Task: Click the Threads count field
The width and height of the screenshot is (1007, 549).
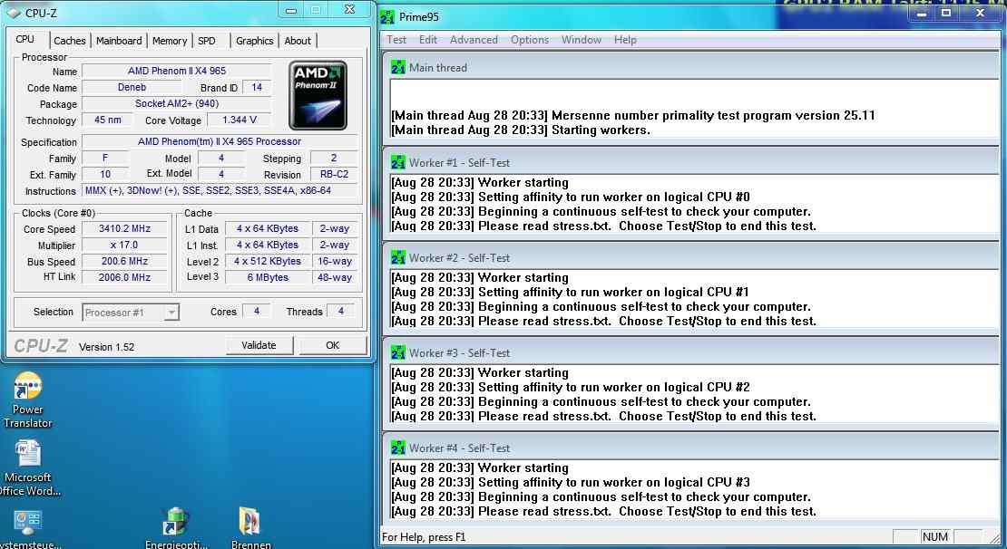Action: click(x=341, y=311)
